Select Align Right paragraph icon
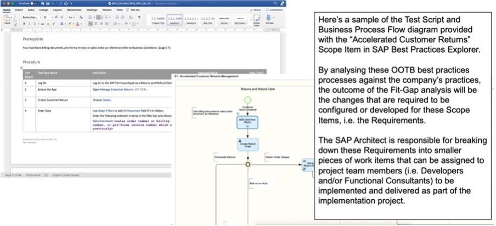 (101, 24)
